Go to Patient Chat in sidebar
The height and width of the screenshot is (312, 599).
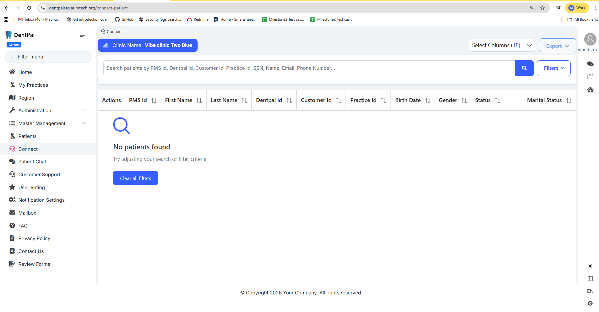point(32,162)
